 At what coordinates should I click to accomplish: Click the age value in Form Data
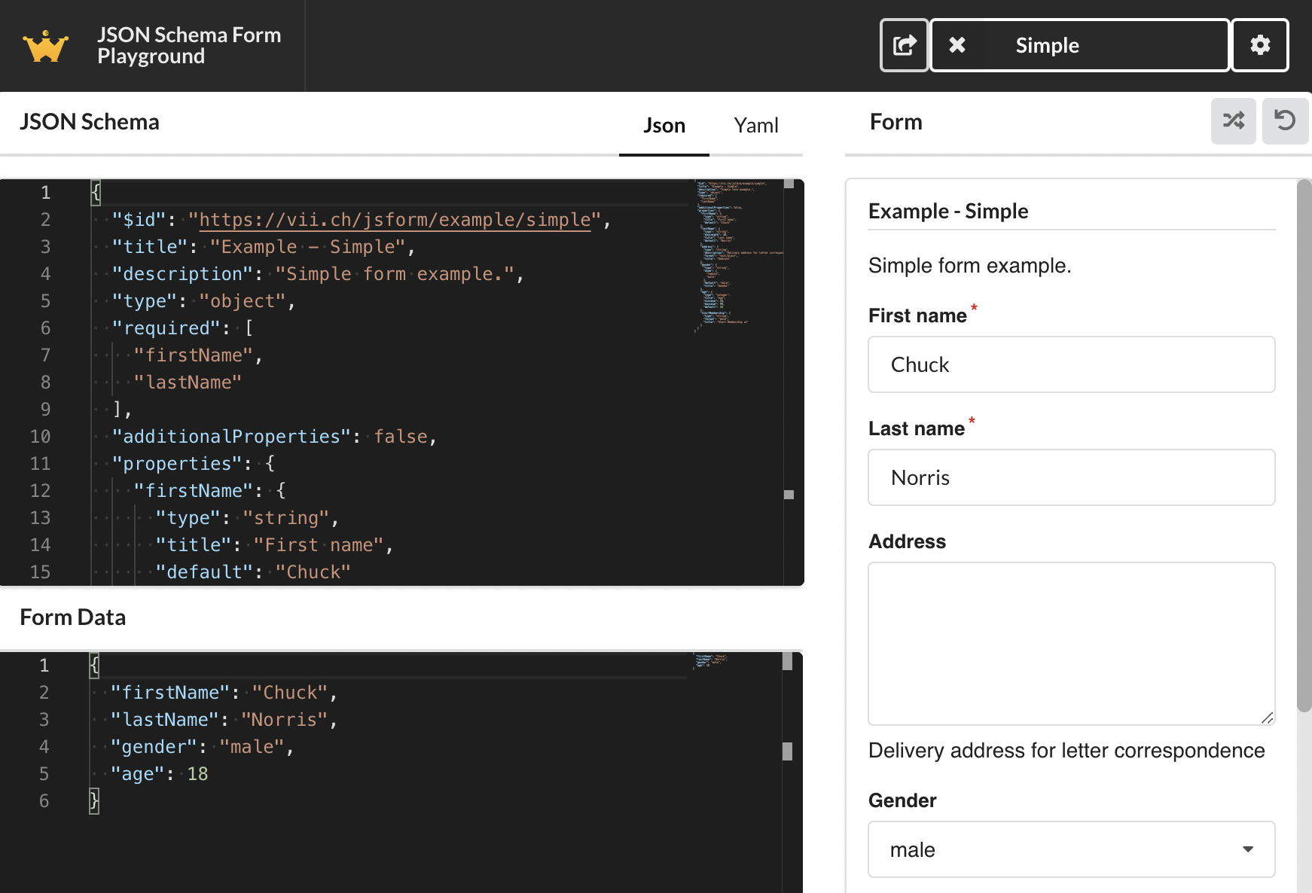(x=197, y=774)
